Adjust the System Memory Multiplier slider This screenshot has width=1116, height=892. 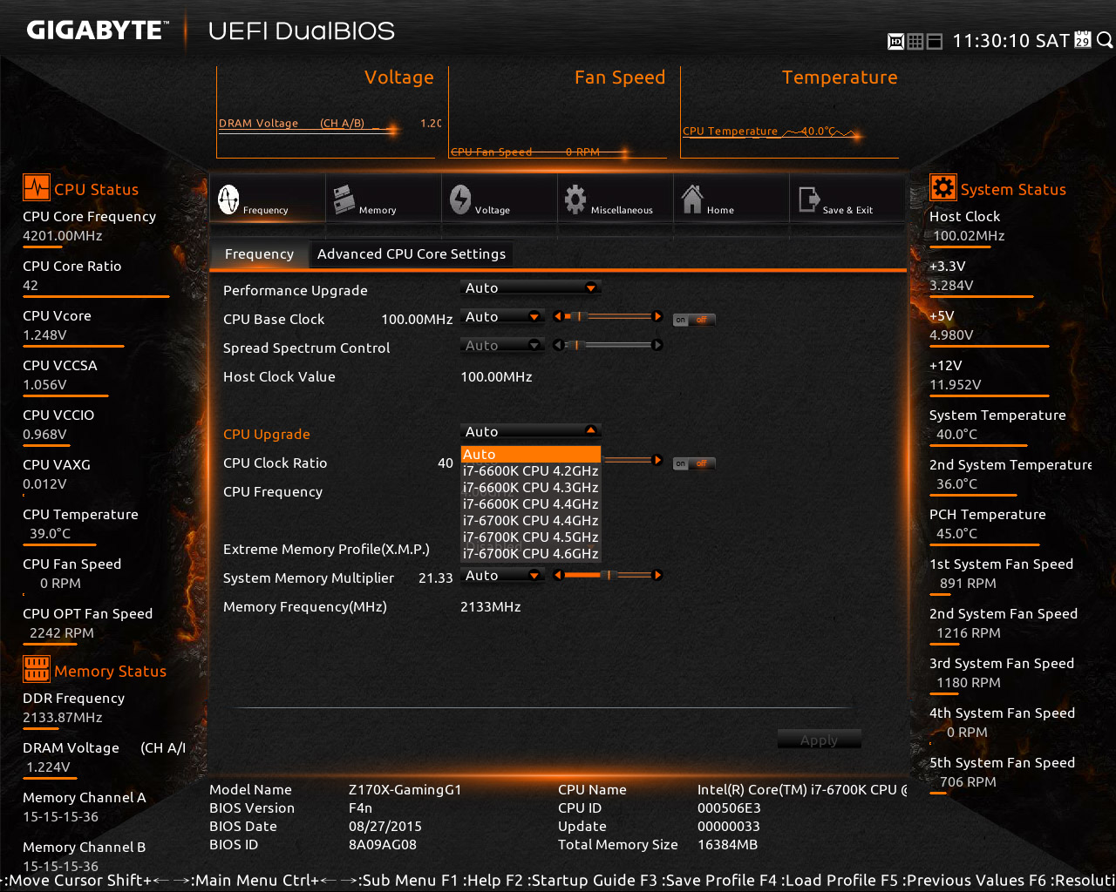608,575
